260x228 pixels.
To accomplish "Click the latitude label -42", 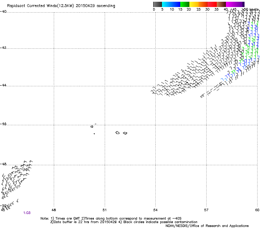I will pyautogui.click(x=3, y=47).
